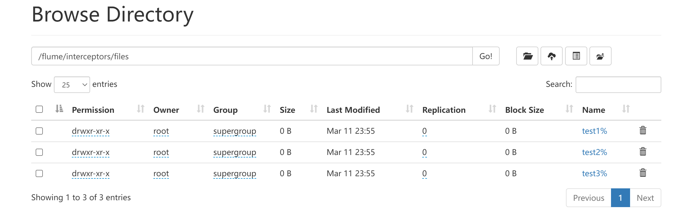Sort by Owner column arrows
687x214 pixels.
[x=201, y=109]
